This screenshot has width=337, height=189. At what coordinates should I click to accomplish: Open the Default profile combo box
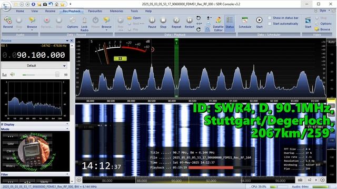point(34,66)
